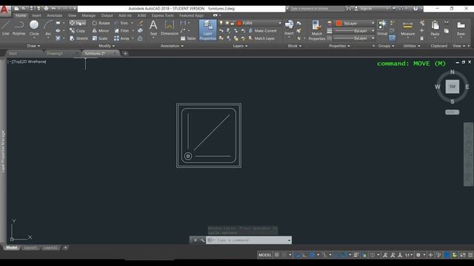
Task: Switch to the Model layout tab
Action: point(12,248)
